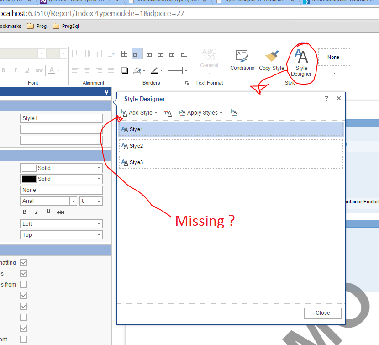
Task: Open the Arial font name dropdown
Action: [73, 201]
